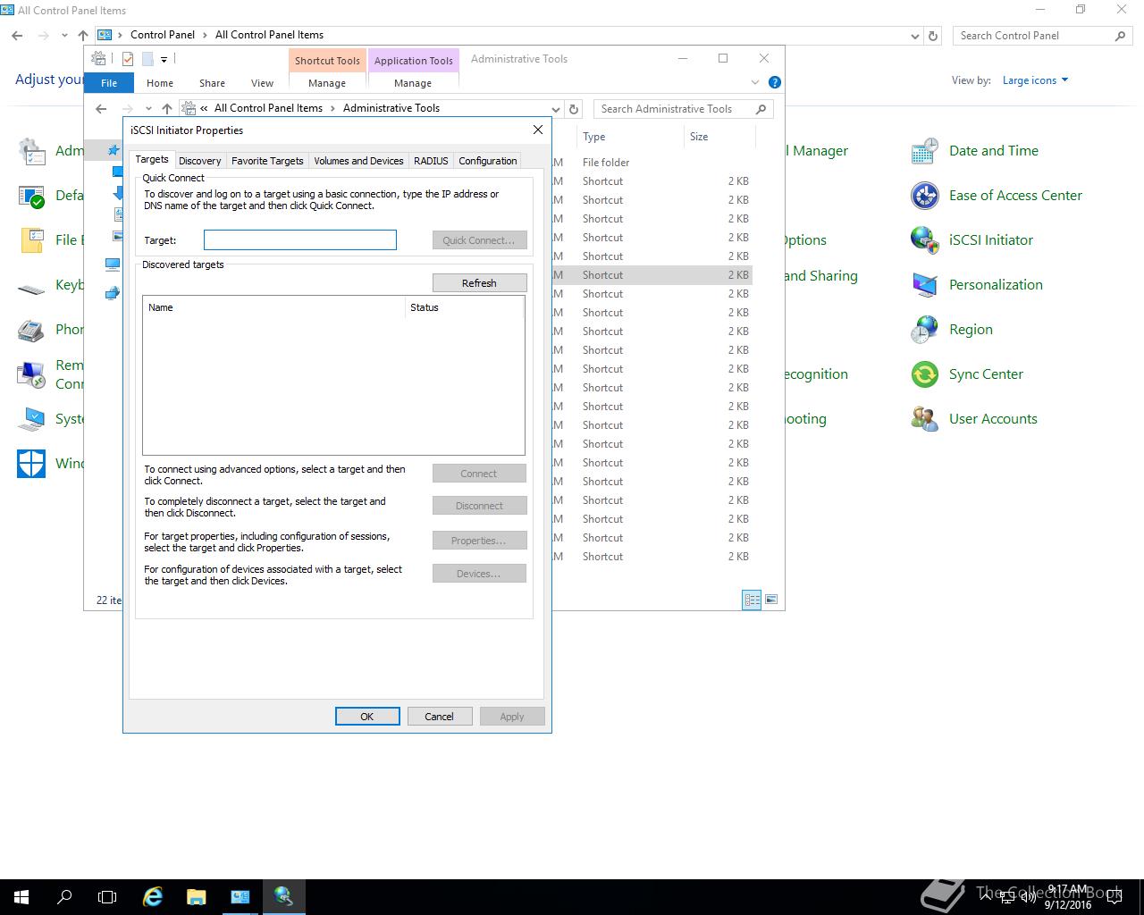Expand Control Panel address history dropdown
Screen dimensions: 1144x915
pos(914,36)
